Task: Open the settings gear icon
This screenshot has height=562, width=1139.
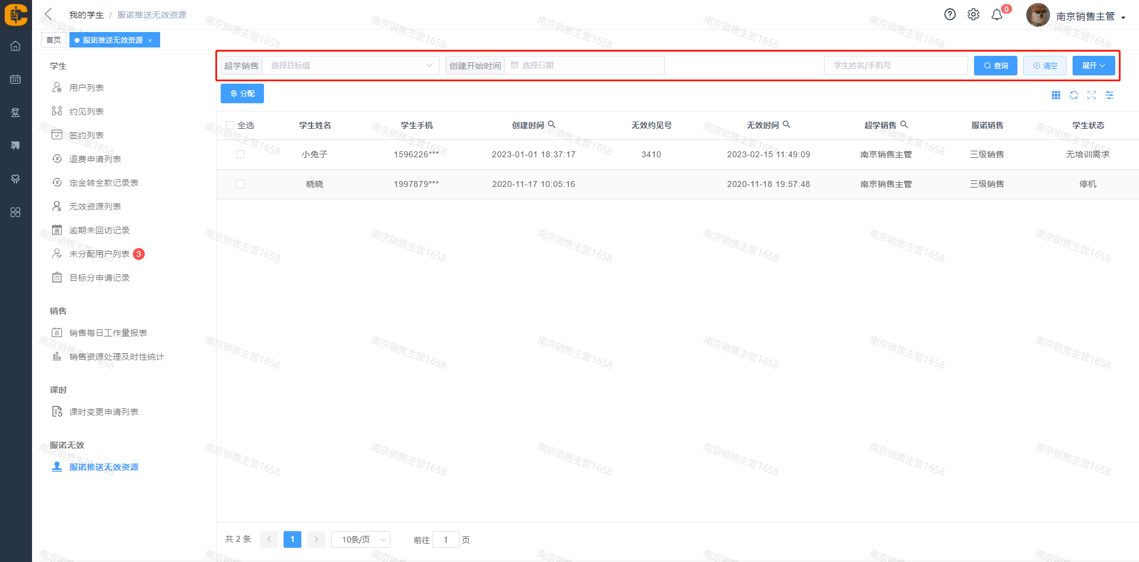Action: (x=973, y=15)
